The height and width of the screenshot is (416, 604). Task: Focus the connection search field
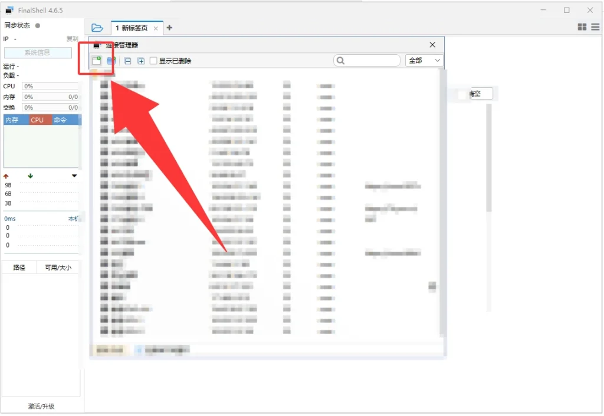point(367,61)
